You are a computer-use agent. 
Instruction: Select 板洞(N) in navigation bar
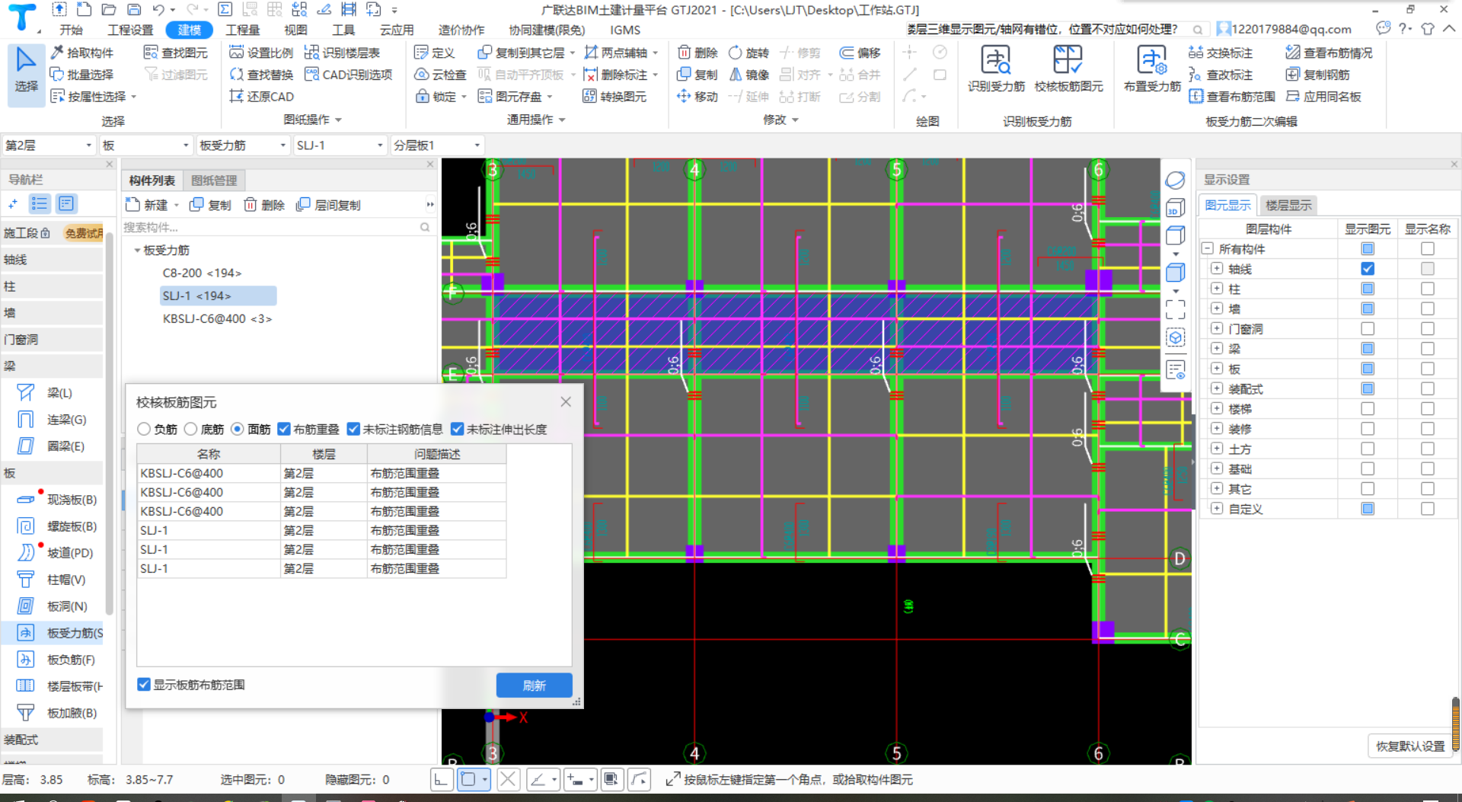(53, 606)
